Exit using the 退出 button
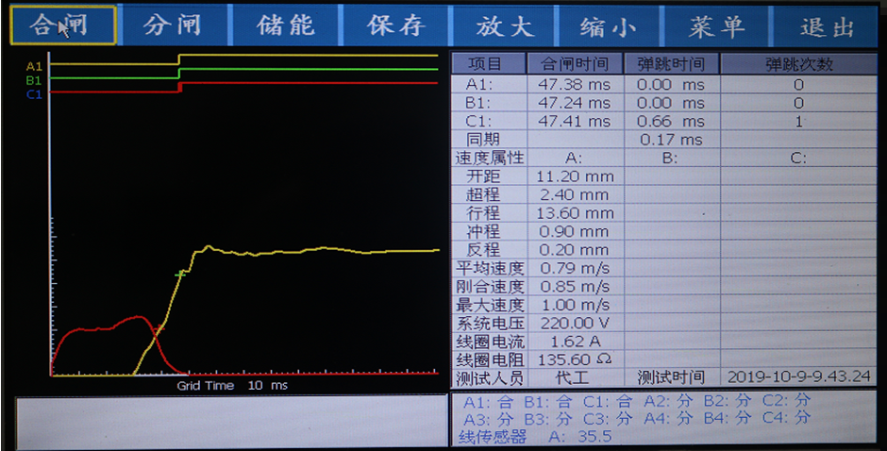887x451 pixels. coord(827,25)
